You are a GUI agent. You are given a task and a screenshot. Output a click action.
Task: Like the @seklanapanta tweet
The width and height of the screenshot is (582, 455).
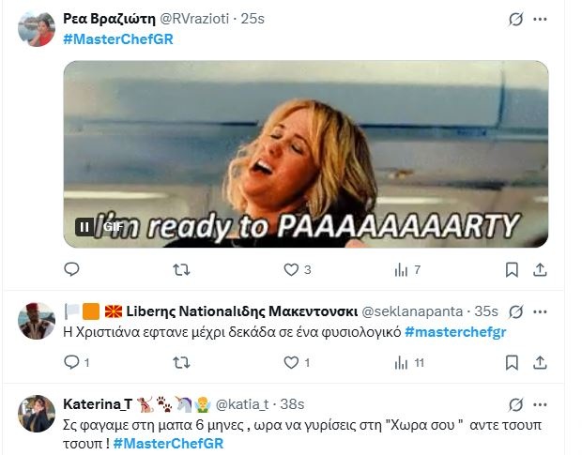pyautogui.click(x=297, y=362)
